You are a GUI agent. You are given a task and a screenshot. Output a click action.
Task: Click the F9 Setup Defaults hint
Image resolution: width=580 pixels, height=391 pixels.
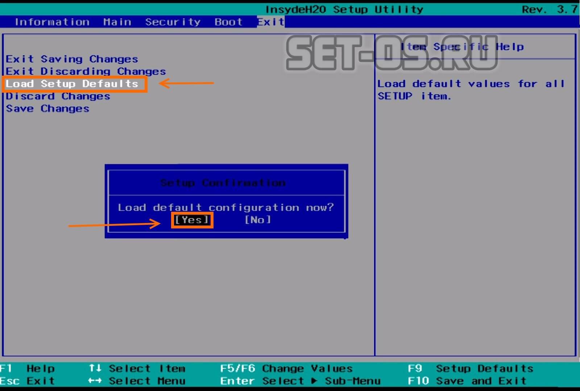pos(471,369)
